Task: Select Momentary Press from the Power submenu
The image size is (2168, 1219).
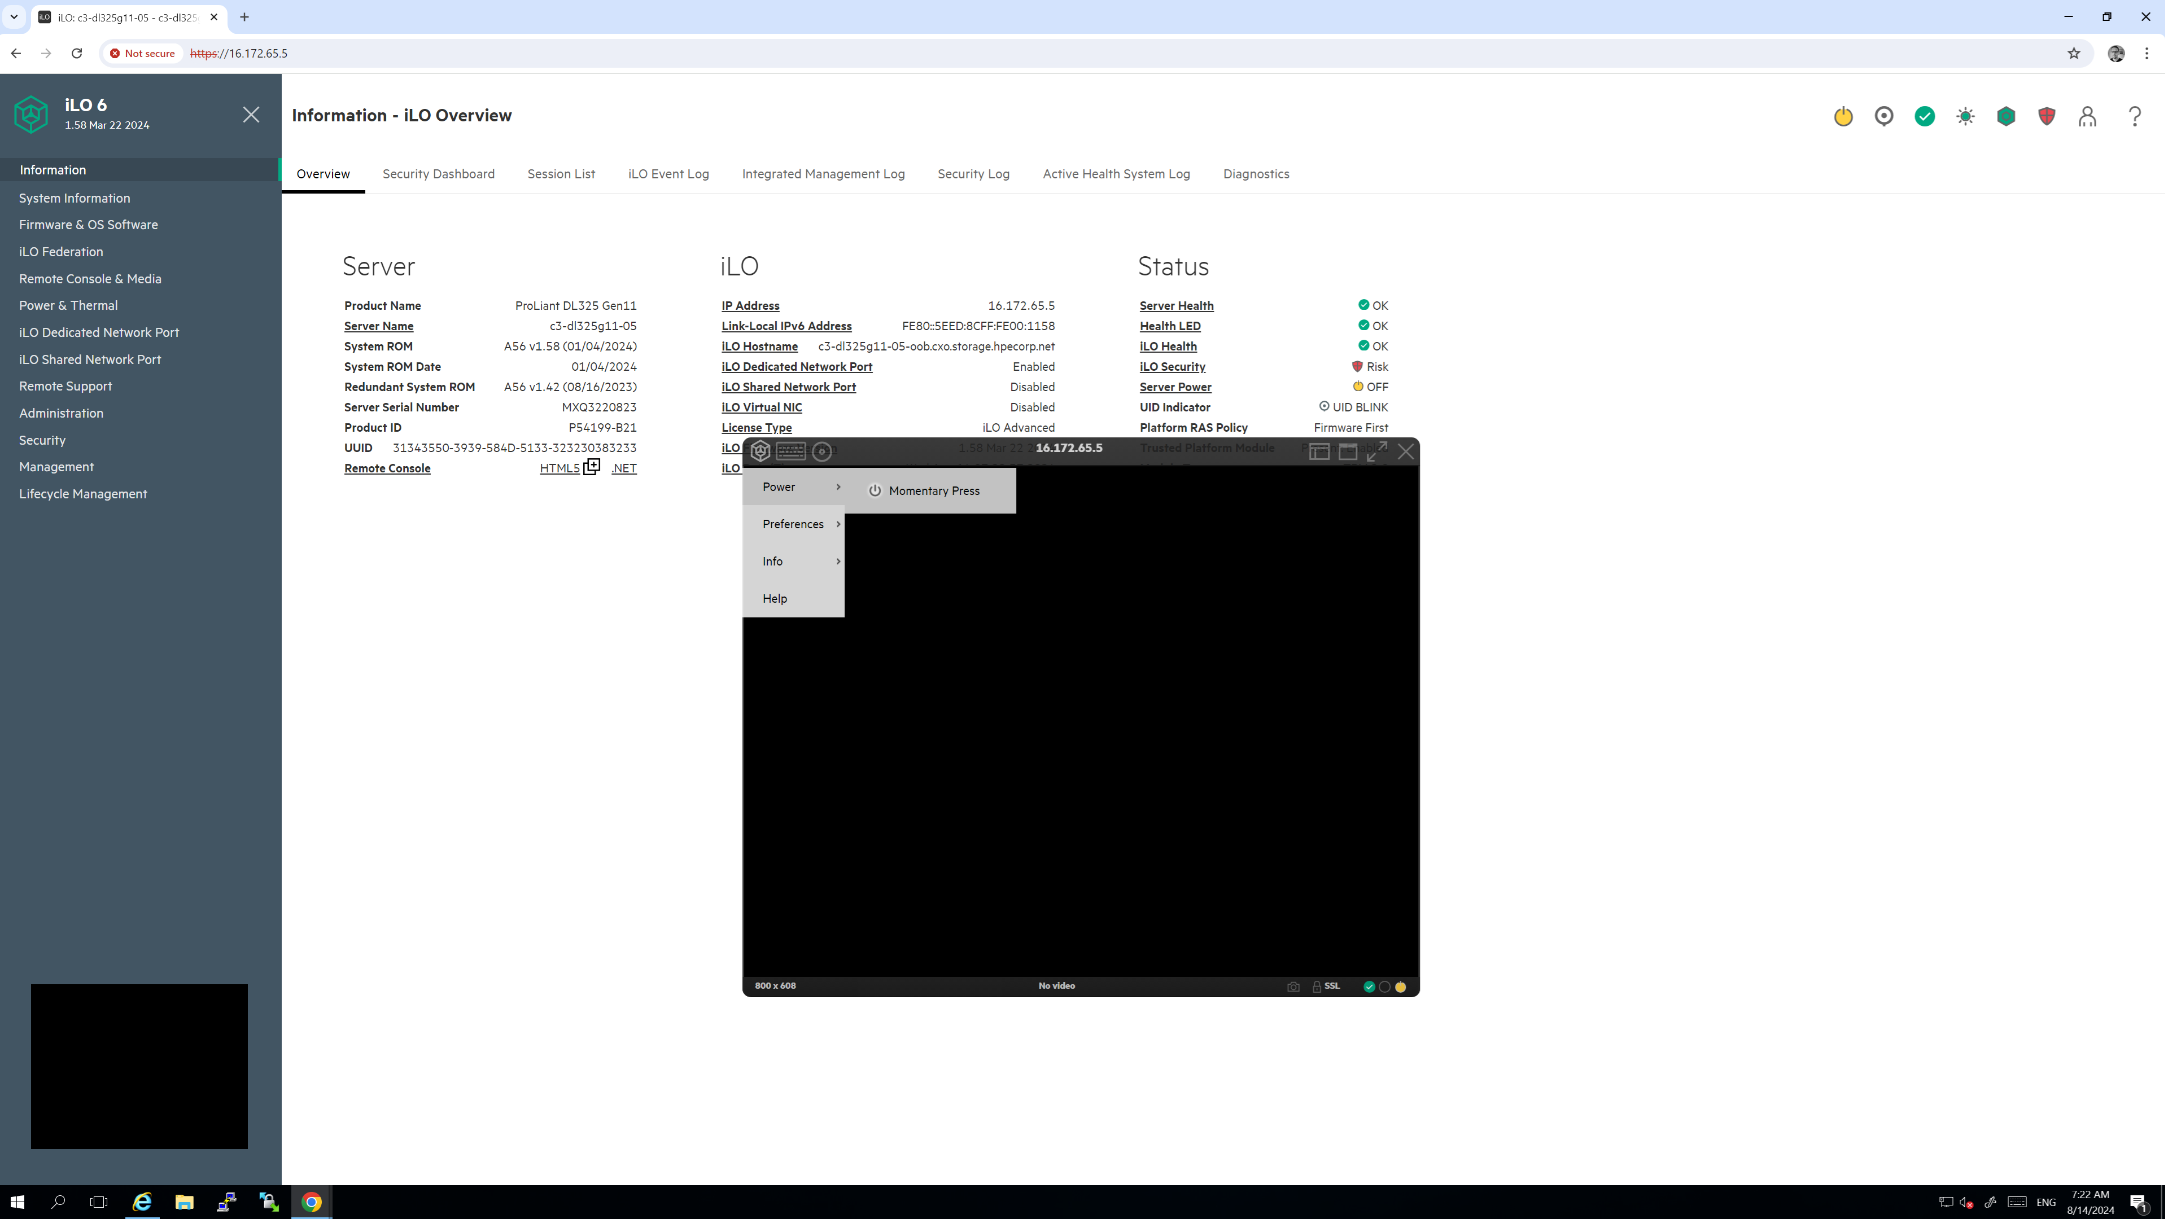Action: (x=930, y=490)
